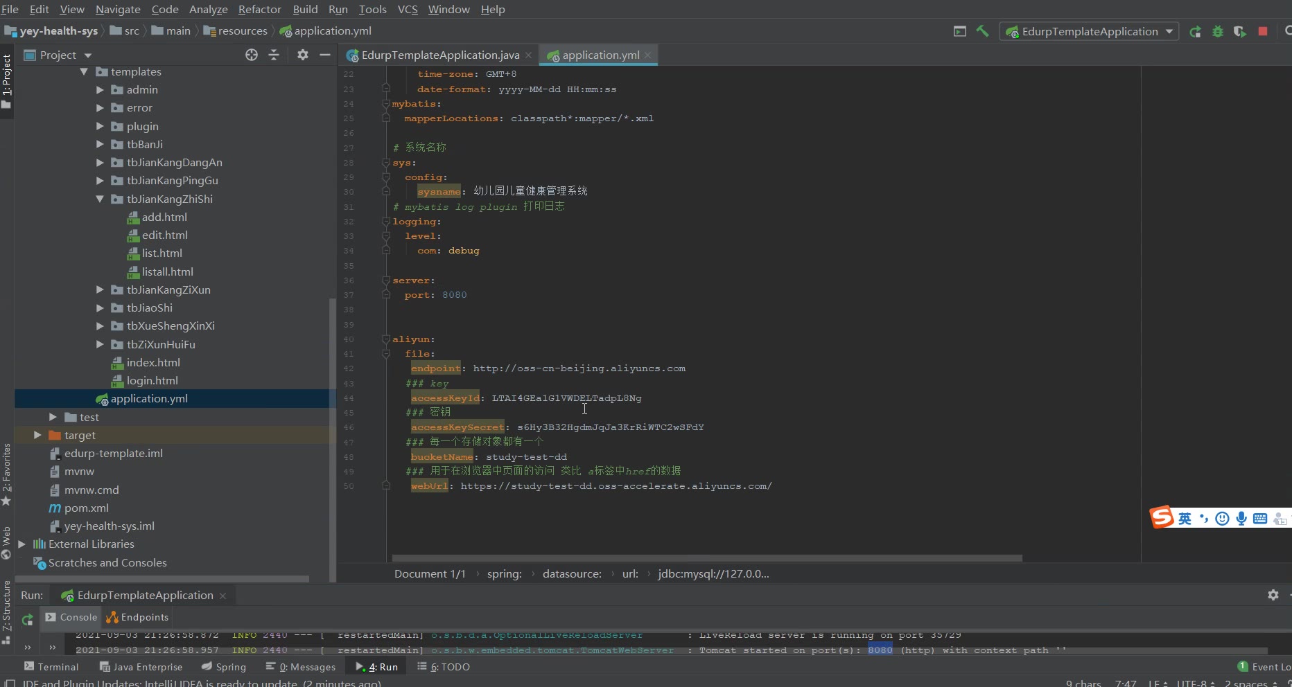Screen dimensions: 1292x687
Task: Open the Web side tool window
Action: point(7,543)
